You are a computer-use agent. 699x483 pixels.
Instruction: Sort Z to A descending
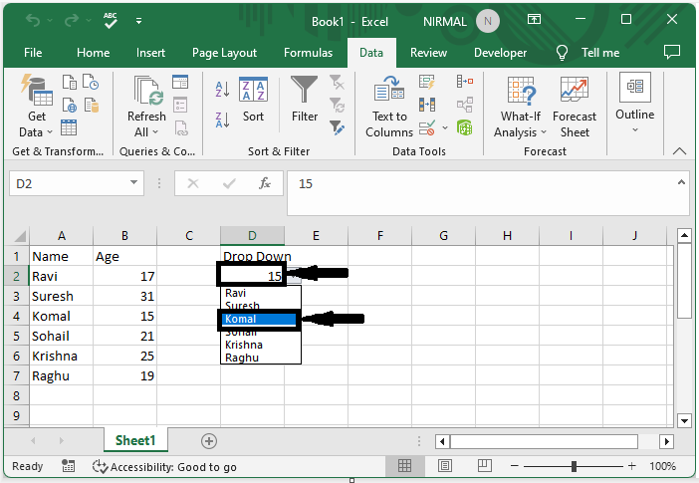222,117
